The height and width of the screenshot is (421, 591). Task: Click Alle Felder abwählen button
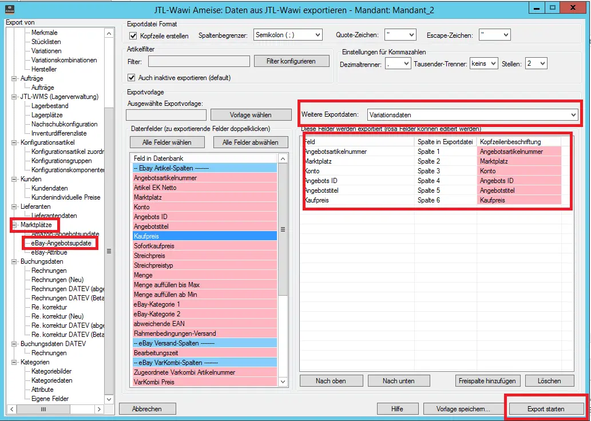coord(251,142)
